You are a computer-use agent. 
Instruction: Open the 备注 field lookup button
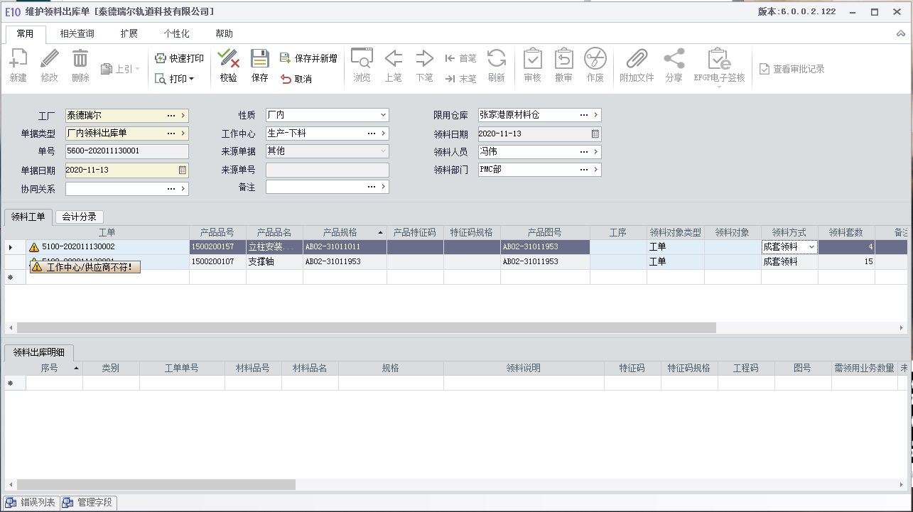click(x=372, y=187)
